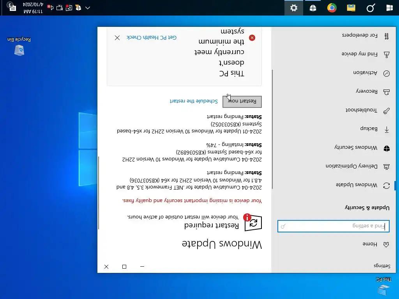Screen dimensions: 399x299
Task: Dismiss PC requirements notice with X
Action: coord(117,38)
